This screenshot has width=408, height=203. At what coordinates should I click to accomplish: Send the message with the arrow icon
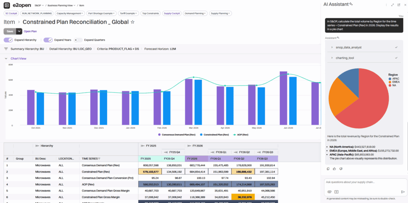403,191
